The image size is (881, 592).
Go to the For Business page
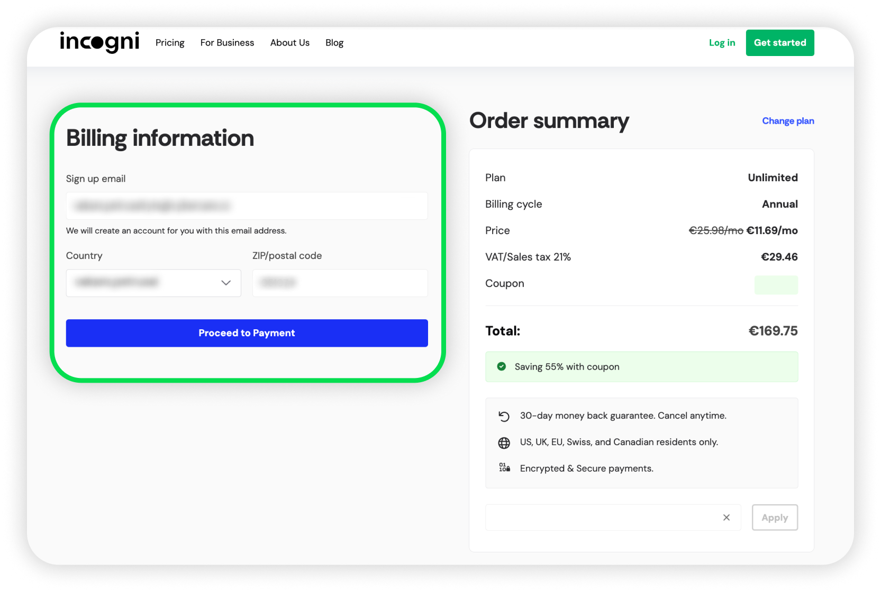point(227,43)
